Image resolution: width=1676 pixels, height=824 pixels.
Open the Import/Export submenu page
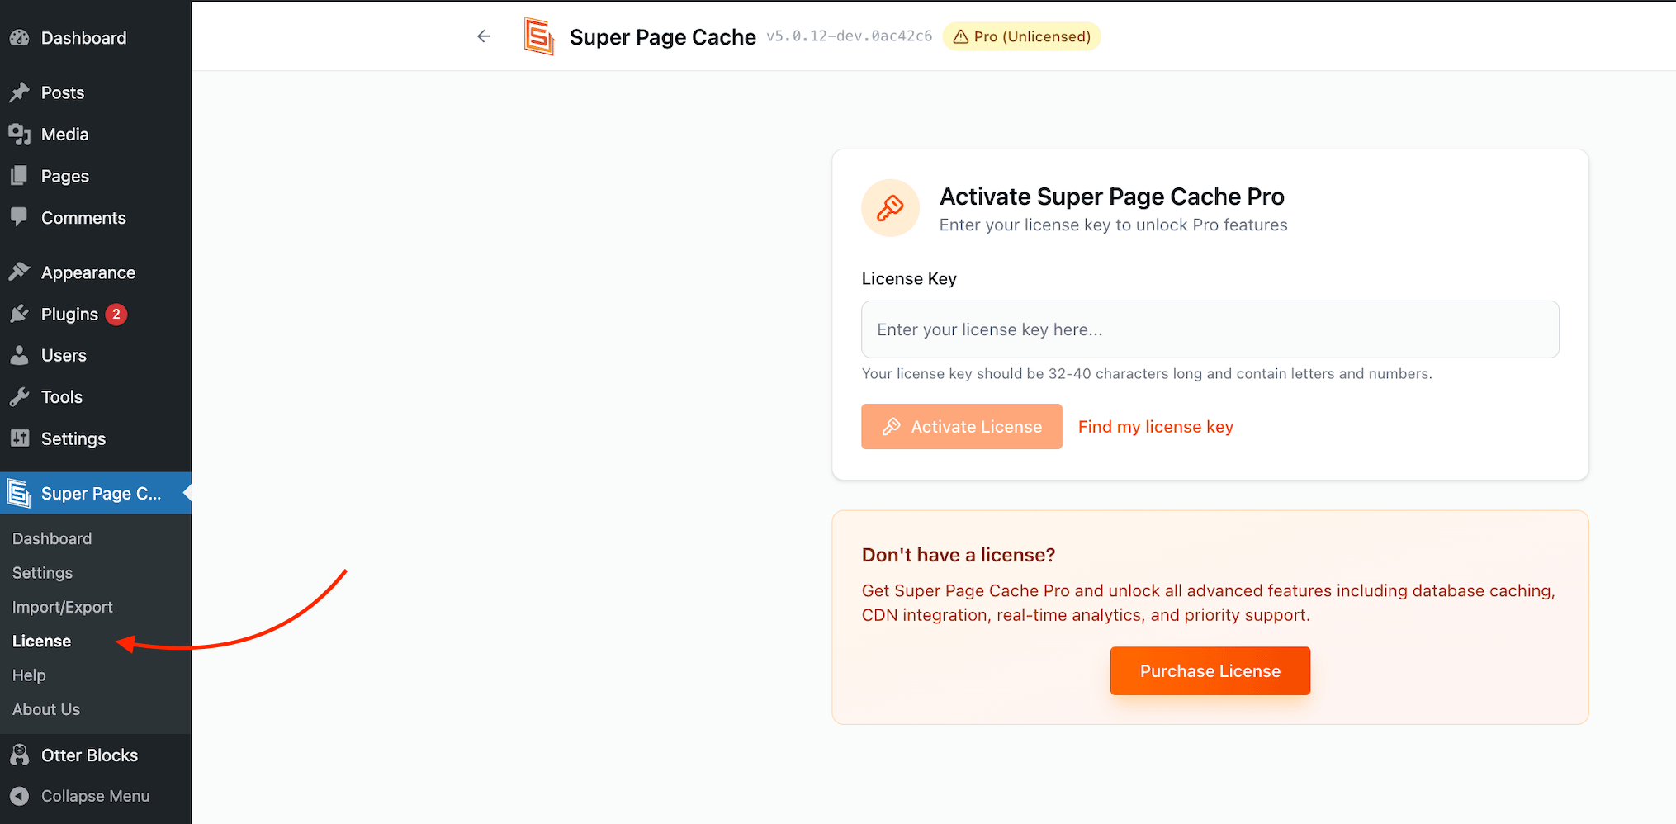pos(63,607)
